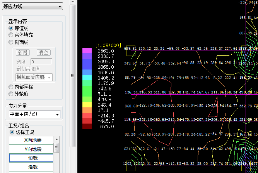Click the 新增 button
258x173 pixels.
click(x=23, y=53)
